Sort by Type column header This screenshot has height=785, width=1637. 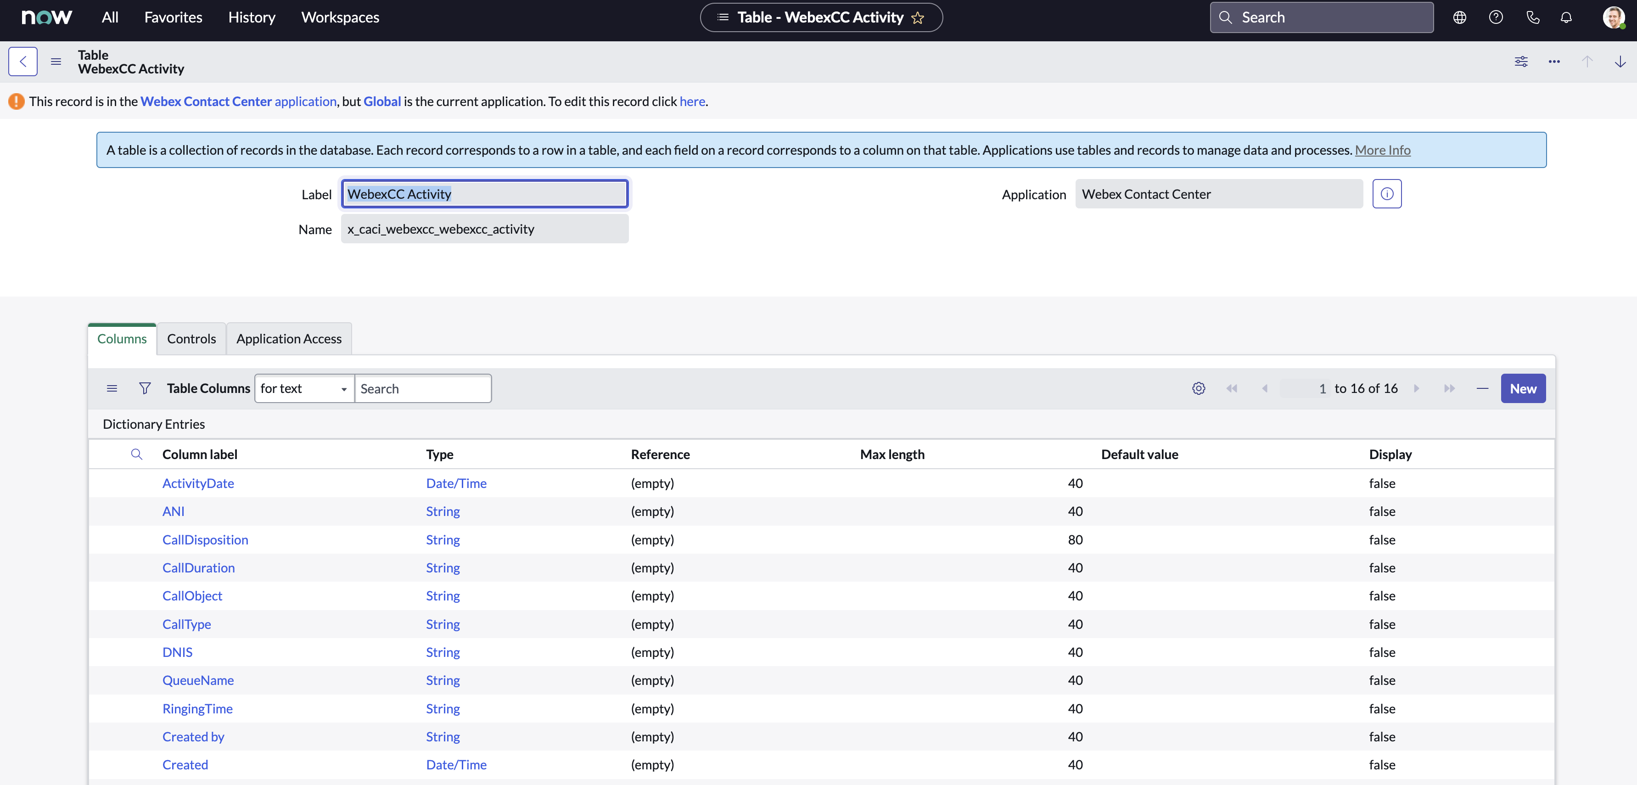[440, 454]
